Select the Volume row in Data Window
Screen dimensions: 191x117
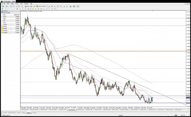coord(10,25)
